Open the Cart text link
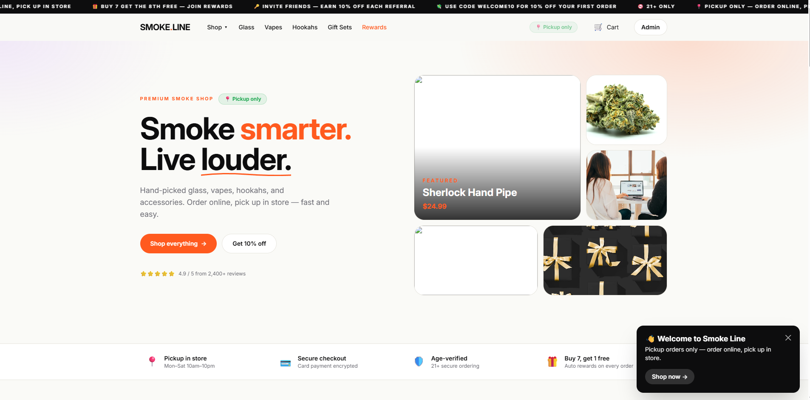This screenshot has height=400, width=810. [x=612, y=27]
